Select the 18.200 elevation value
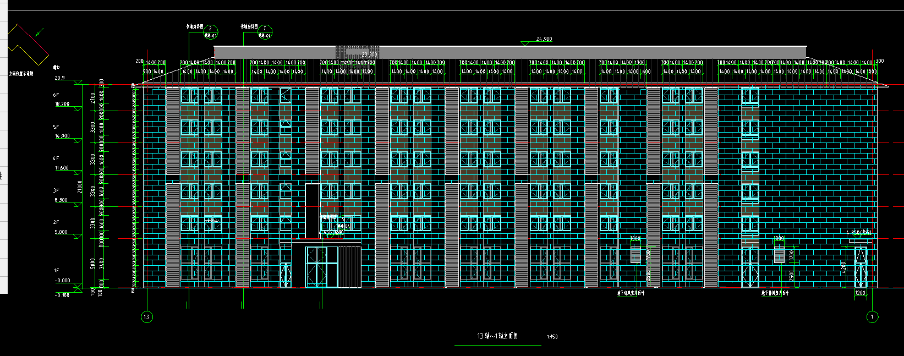This screenshot has width=904, height=356. pos(62,104)
